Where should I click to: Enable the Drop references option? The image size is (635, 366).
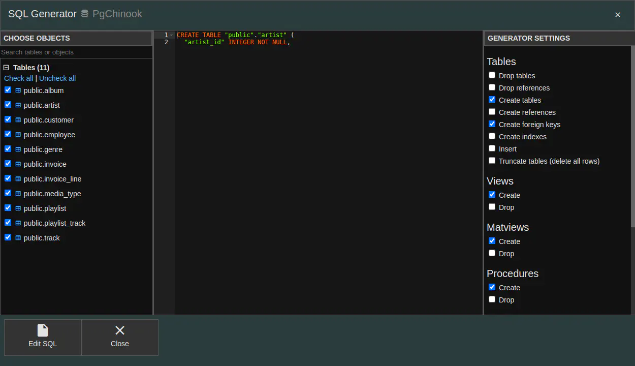(492, 87)
